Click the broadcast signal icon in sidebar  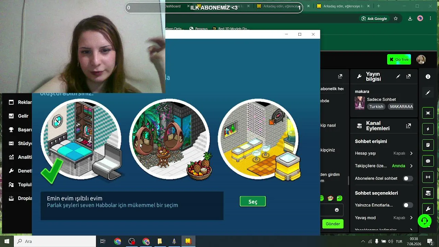point(428,177)
